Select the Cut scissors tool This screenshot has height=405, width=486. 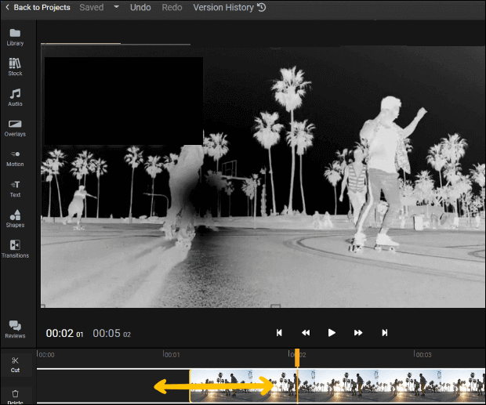[x=15, y=364]
